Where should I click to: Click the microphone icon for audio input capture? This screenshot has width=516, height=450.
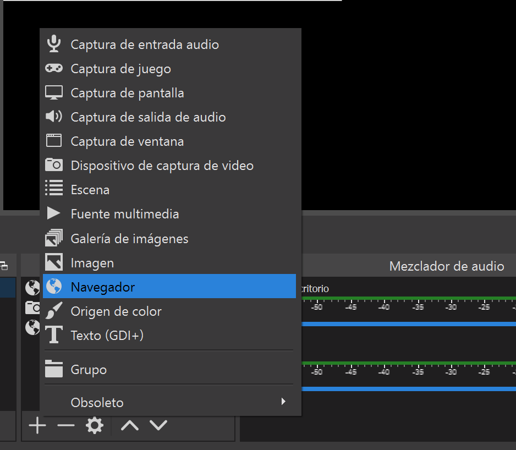(x=53, y=45)
